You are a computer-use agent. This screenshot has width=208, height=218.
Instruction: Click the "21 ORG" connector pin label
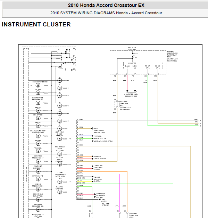point(80,170)
